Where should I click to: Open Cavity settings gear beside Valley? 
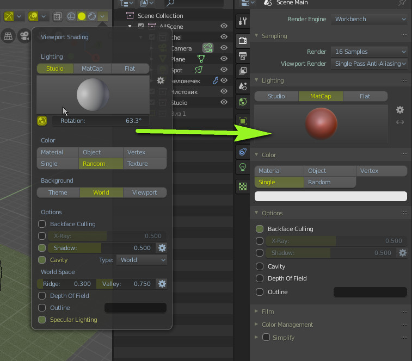click(x=162, y=284)
